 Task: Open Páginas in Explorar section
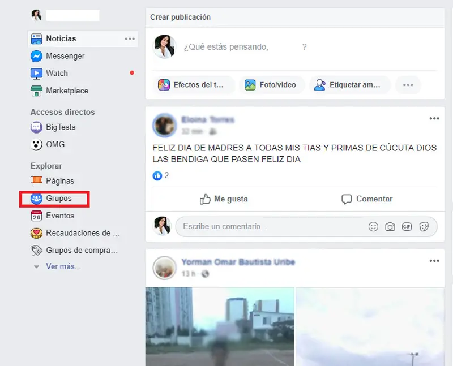[60, 181]
